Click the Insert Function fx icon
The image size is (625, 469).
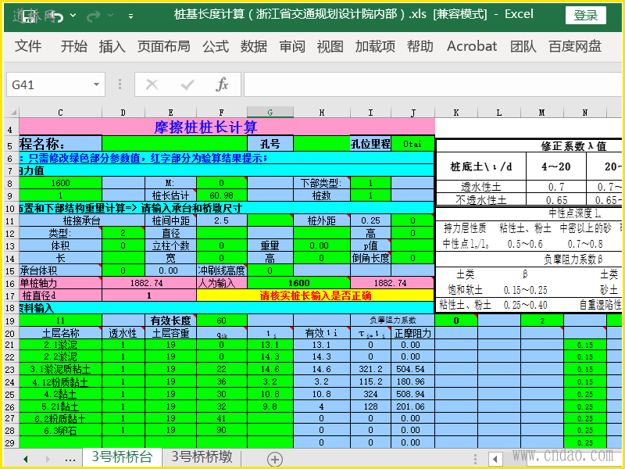(222, 84)
